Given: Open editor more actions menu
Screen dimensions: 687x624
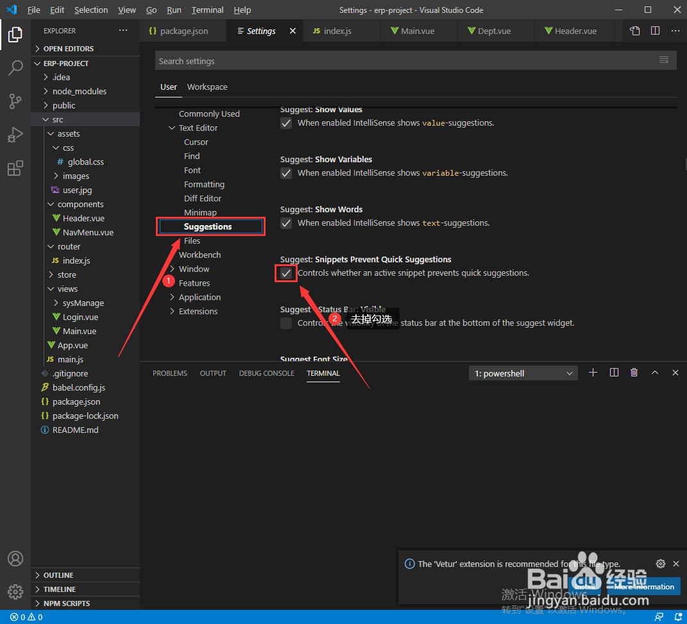Looking at the screenshot, I should [x=675, y=31].
